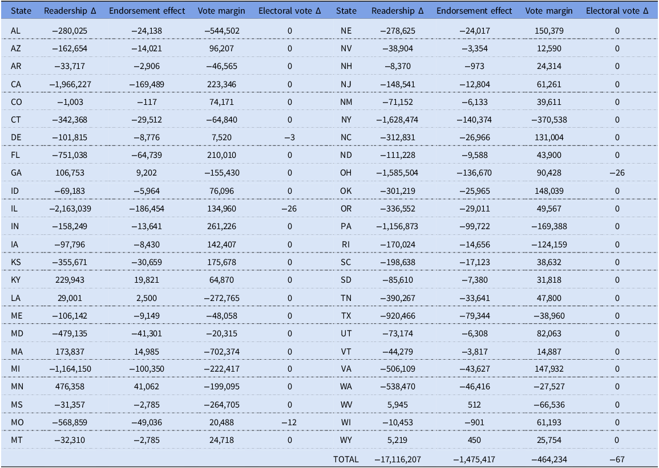Click the TX vote margin −38,960

(x=549, y=316)
